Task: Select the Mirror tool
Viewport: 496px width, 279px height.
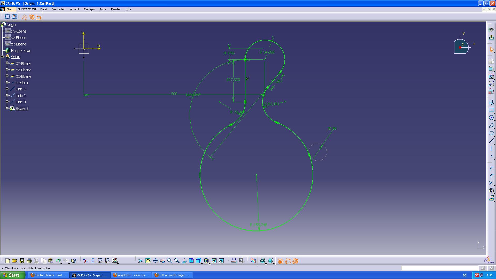Action: pos(491,190)
